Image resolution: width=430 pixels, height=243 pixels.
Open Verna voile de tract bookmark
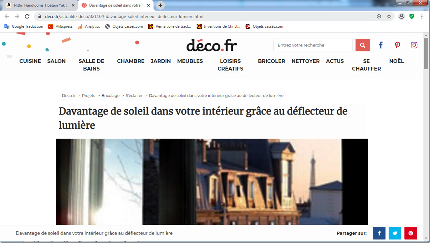[170, 26]
